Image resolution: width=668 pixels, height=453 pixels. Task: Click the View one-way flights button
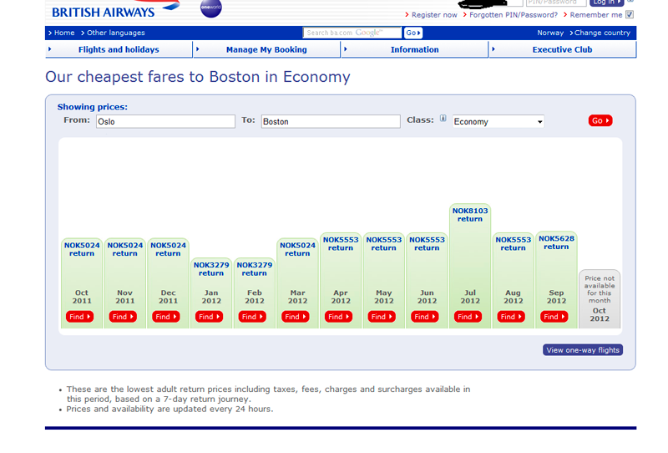(x=583, y=349)
